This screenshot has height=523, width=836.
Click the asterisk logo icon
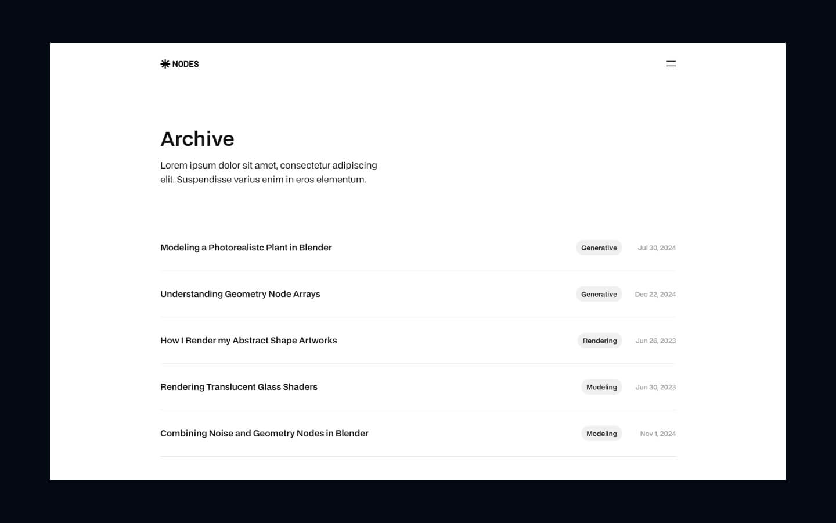coord(165,64)
